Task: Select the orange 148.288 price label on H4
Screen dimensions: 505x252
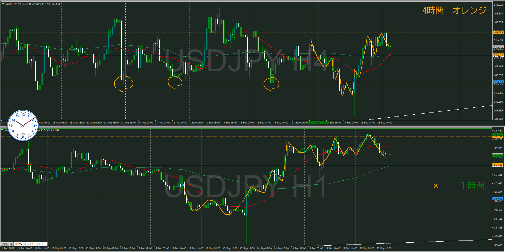Action: (x=498, y=33)
